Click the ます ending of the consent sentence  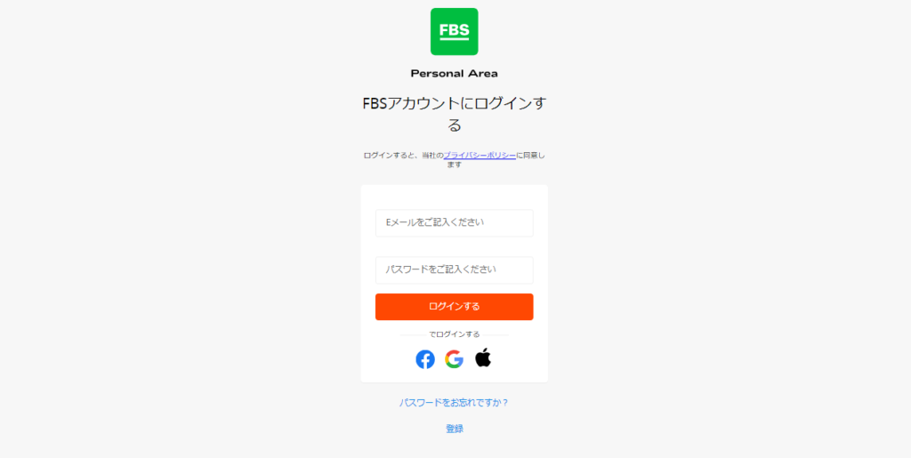455,165
